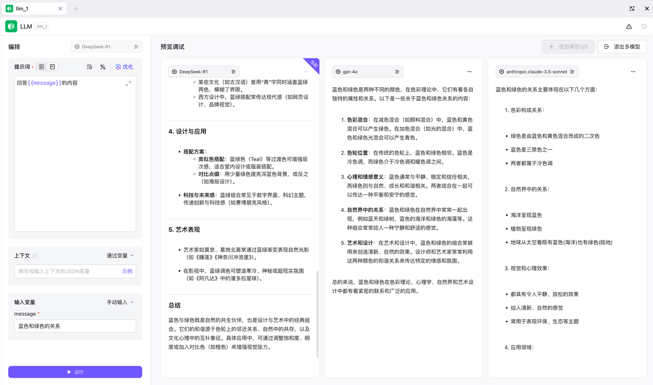653x385 pixels.
Task: Click 退出多模型 to exit multi-model
Action: (622, 47)
